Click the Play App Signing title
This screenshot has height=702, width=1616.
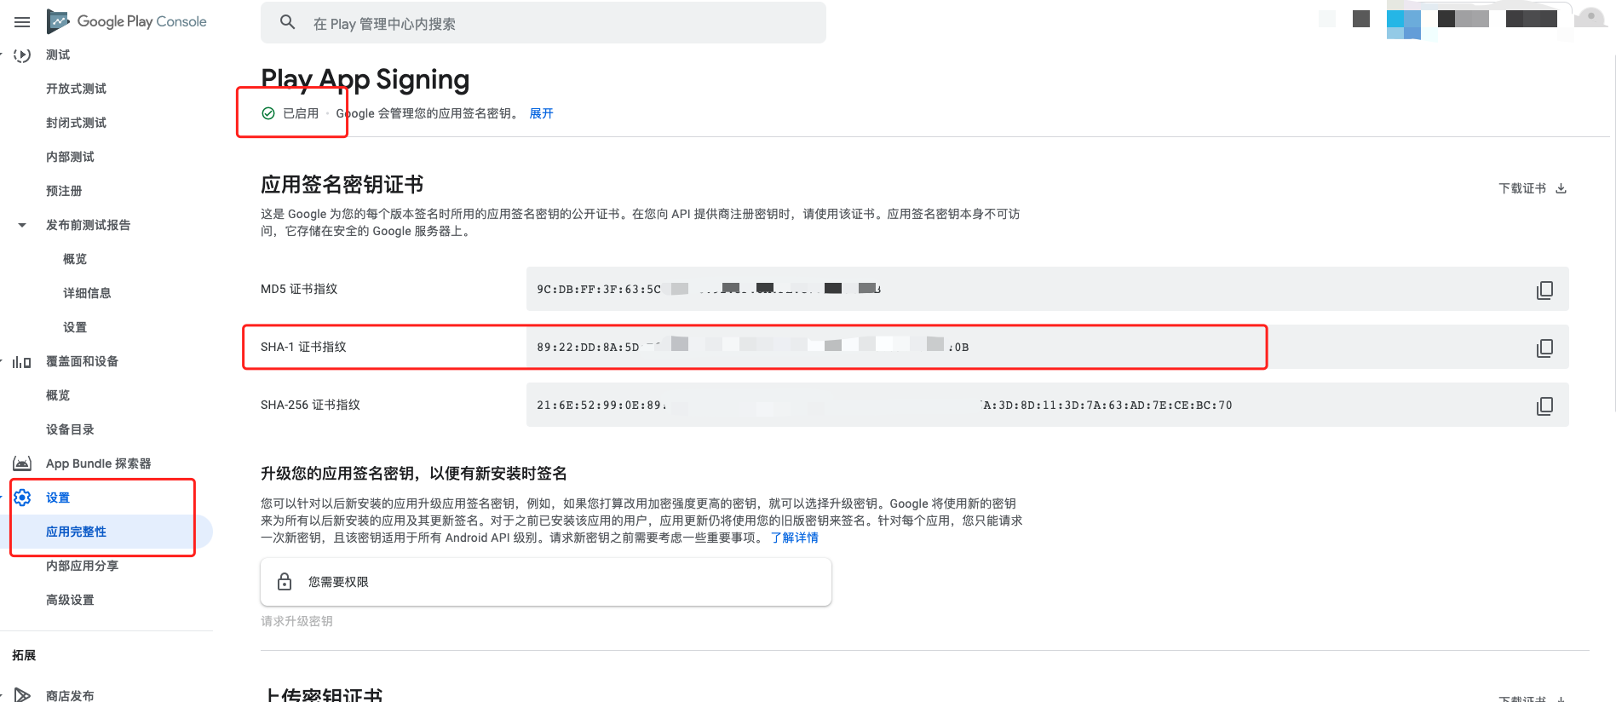tap(365, 79)
